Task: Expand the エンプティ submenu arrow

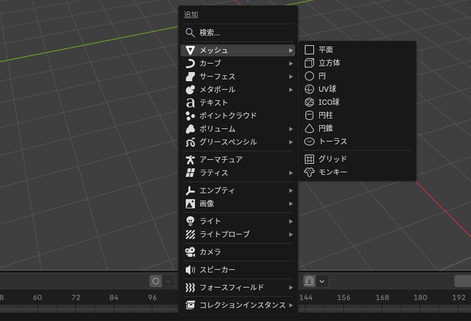Action: point(290,191)
